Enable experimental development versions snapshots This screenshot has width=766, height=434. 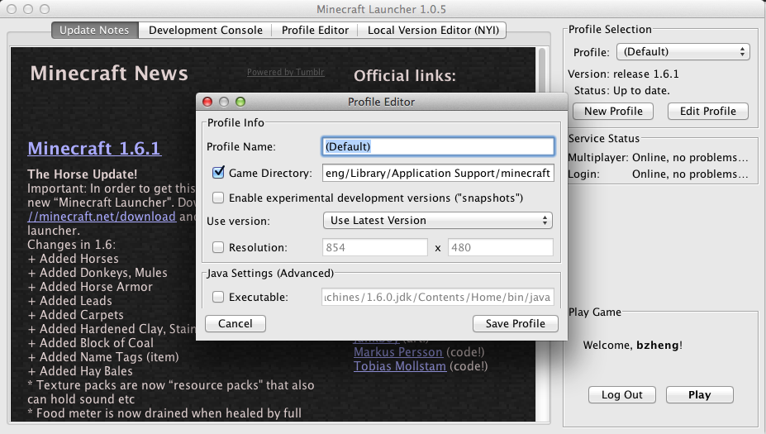(x=218, y=198)
